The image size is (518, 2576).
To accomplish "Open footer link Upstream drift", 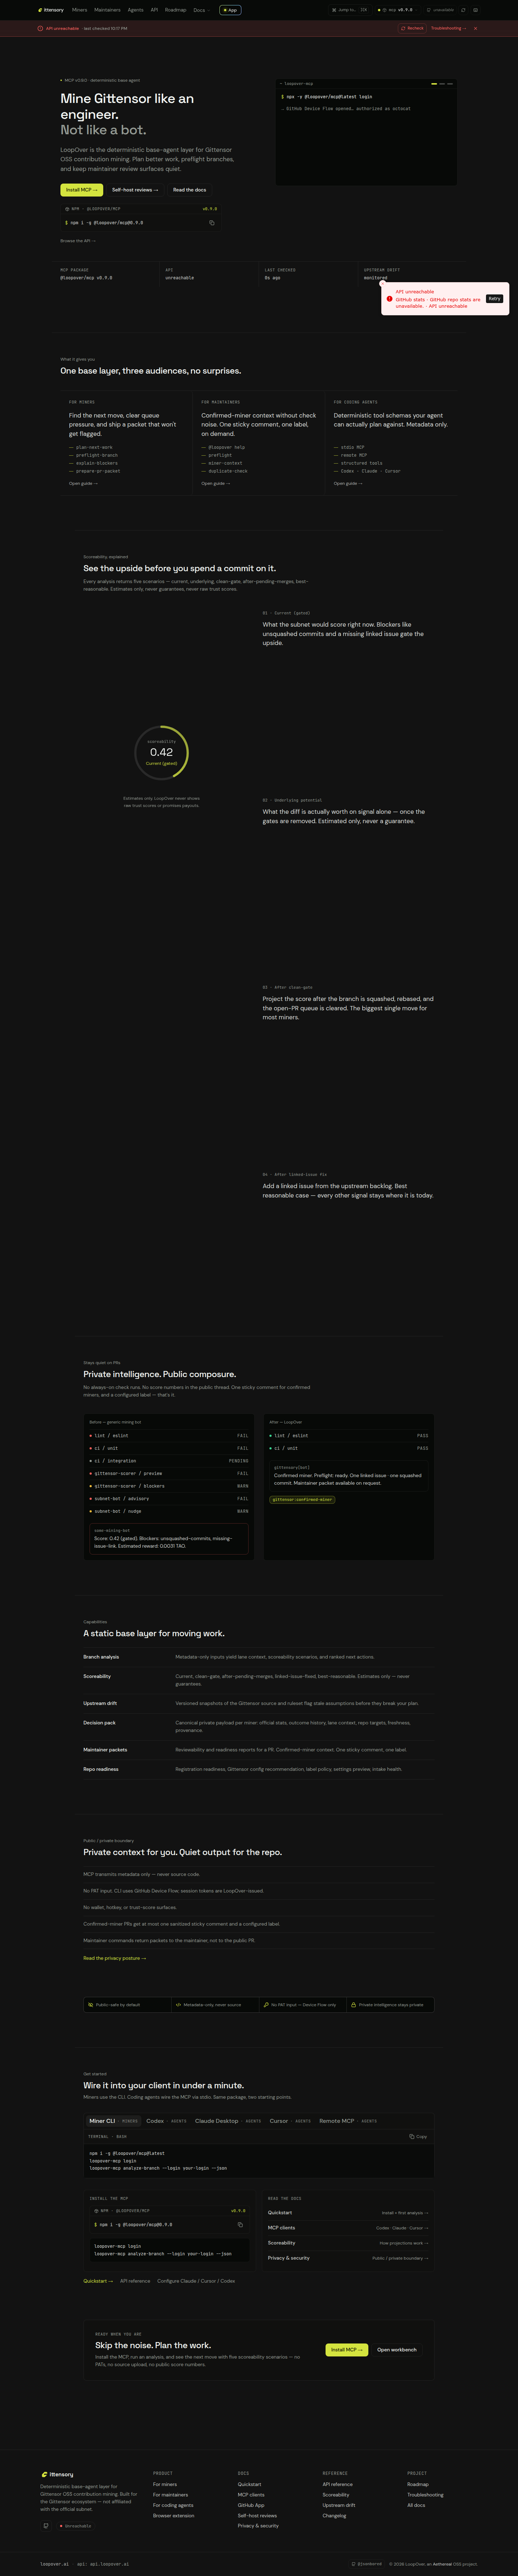I will [339, 2505].
